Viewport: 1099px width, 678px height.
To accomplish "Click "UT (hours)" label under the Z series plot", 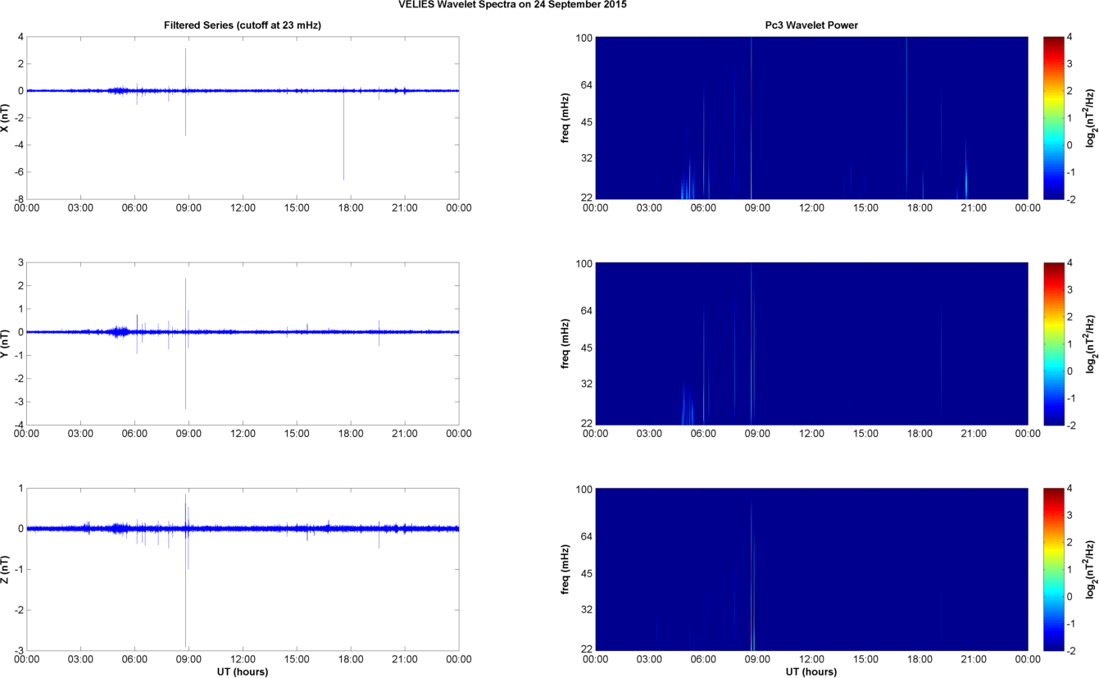I will 243,671.
